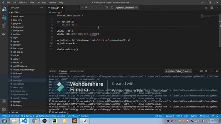
Task: Open Sublime Text from the taskbar
Action: (75, 121)
